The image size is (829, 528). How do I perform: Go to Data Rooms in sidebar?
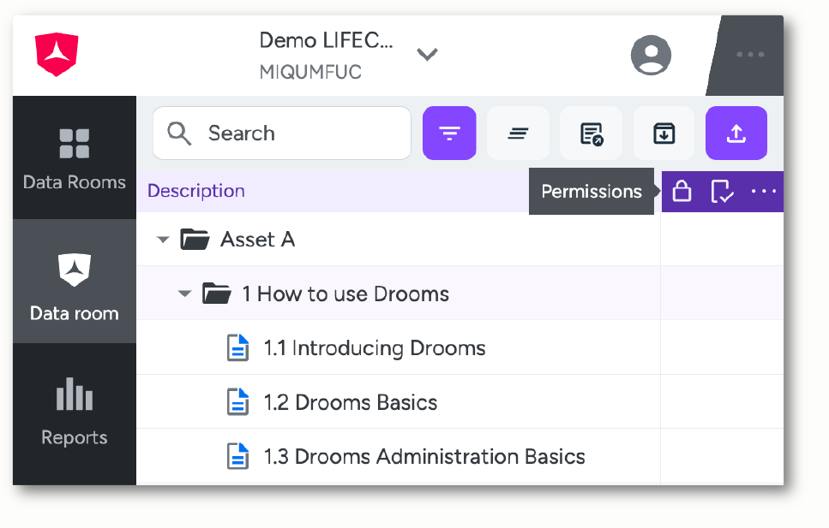(75, 157)
